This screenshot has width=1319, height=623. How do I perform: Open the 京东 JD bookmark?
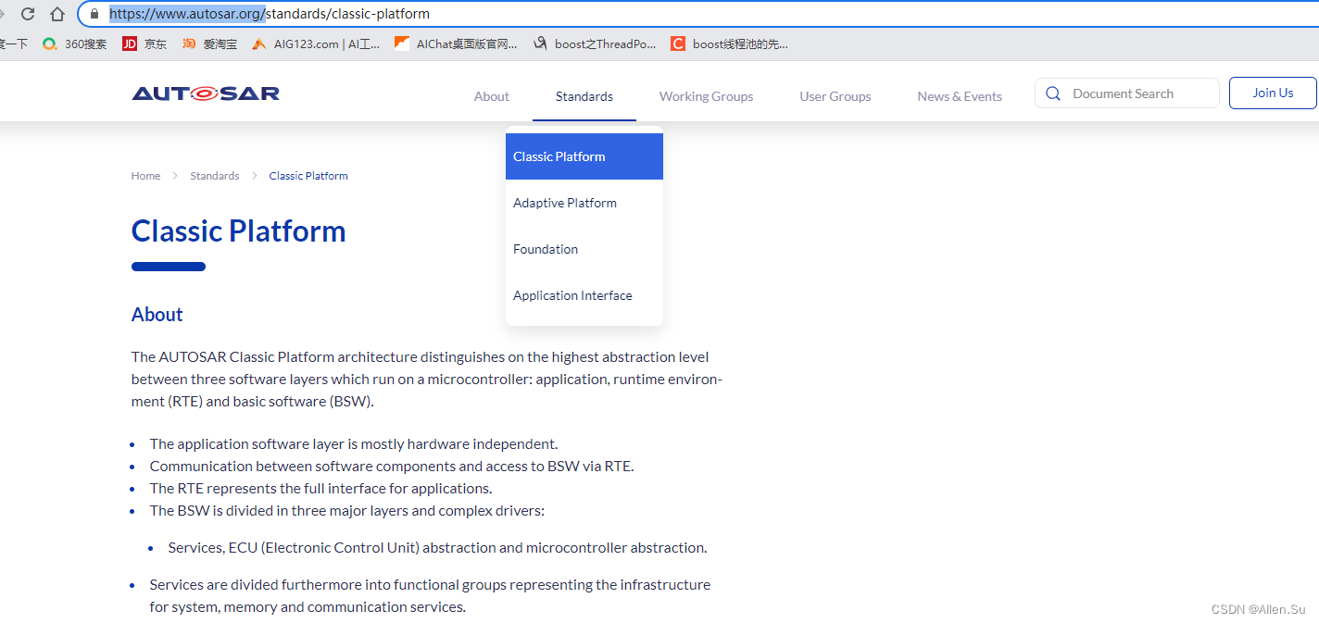(144, 44)
